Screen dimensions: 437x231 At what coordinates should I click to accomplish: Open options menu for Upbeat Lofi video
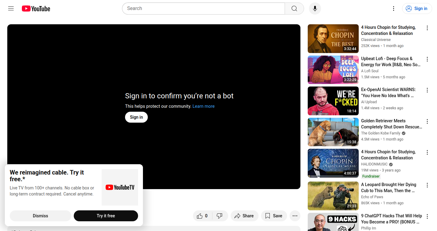coord(427,59)
